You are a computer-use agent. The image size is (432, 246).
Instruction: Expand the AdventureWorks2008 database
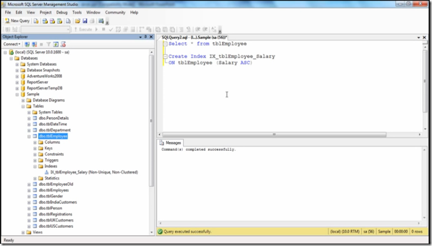tap(17, 76)
